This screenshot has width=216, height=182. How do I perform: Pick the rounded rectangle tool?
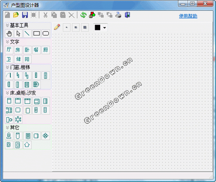coord(46,34)
